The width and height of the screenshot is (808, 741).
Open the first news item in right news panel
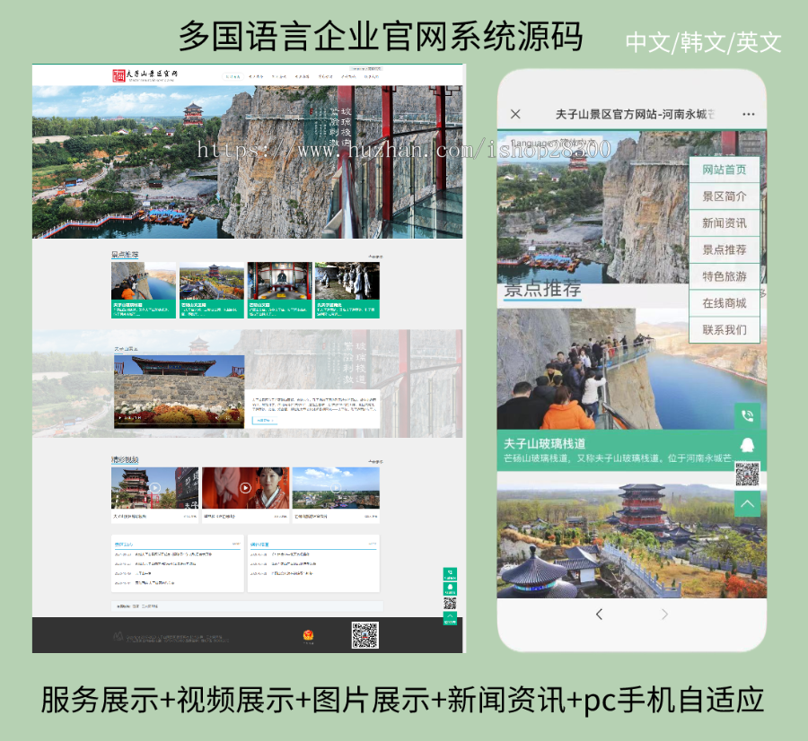point(290,554)
